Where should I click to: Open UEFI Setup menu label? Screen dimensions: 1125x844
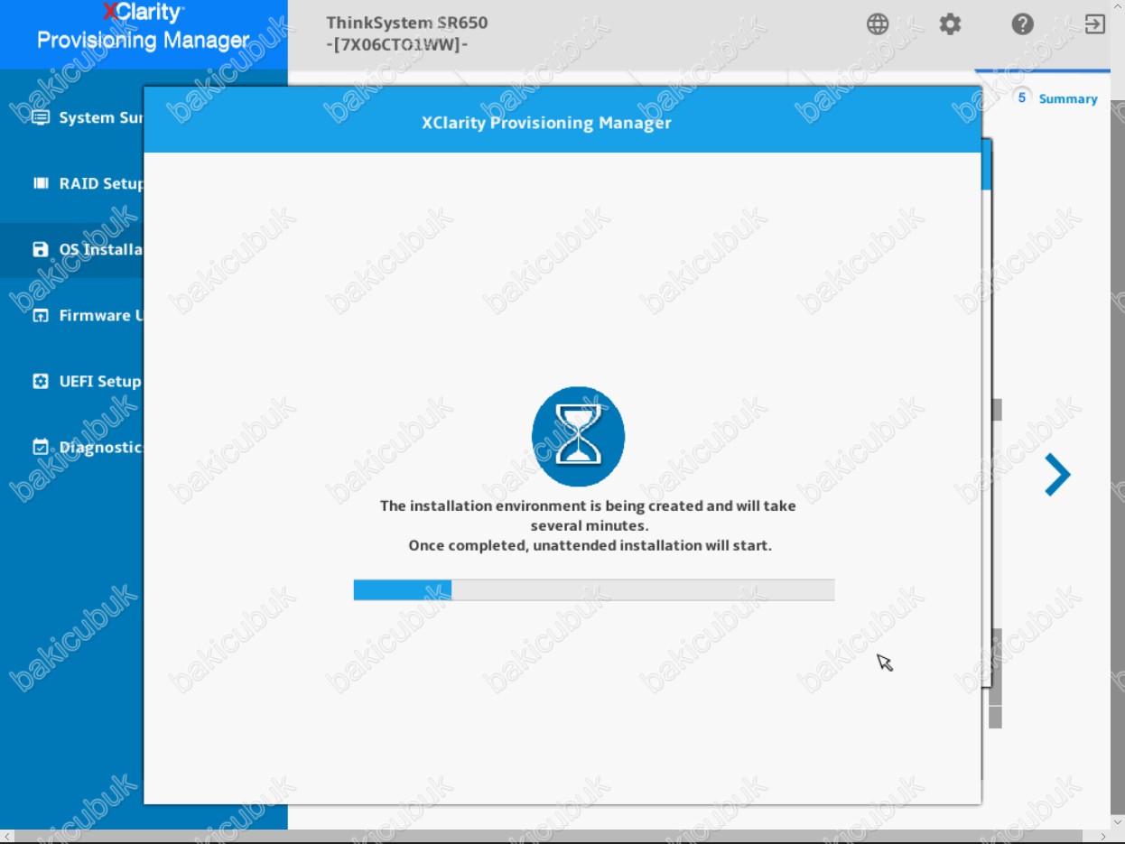[x=100, y=381]
